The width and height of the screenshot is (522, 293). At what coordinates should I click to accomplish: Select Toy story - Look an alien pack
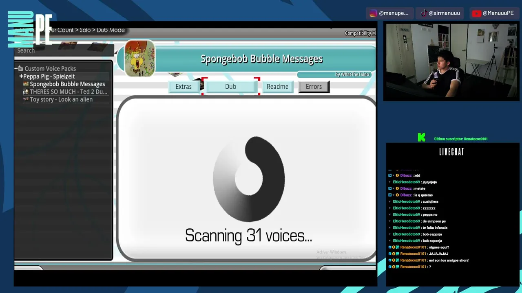[x=61, y=99]
